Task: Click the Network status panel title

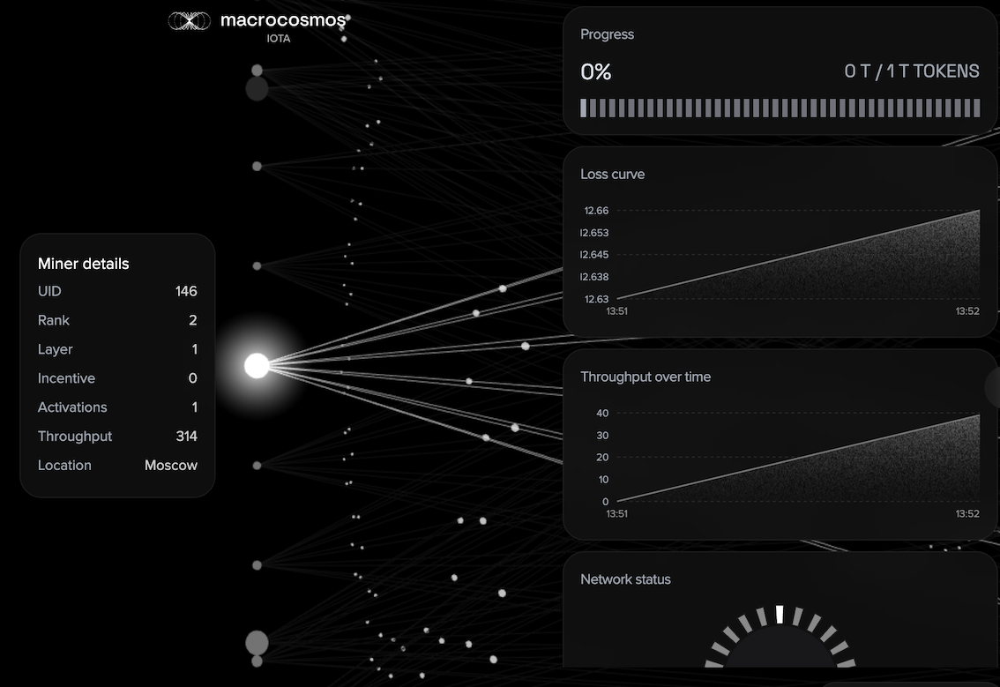Action: (x=625, y=579)
